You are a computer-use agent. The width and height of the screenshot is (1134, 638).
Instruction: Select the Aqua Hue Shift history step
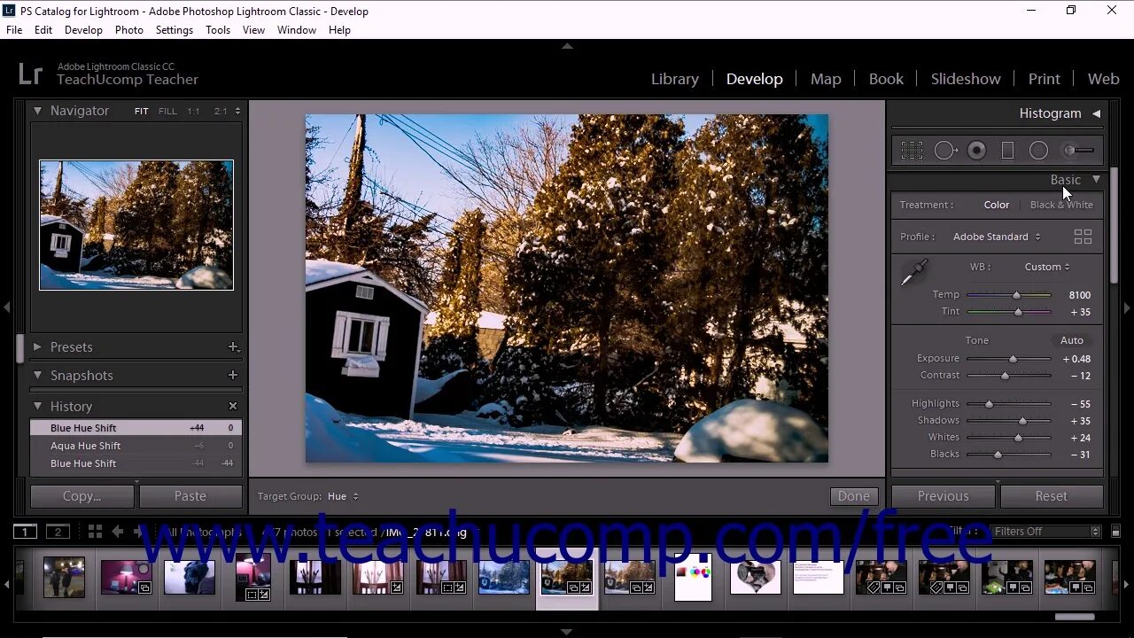136,446
